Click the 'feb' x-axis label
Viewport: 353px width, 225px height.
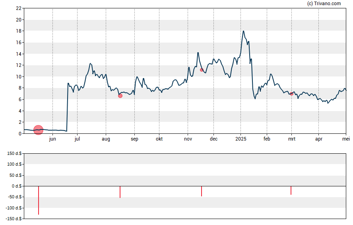pyautogui.click(x=267, y=139)
